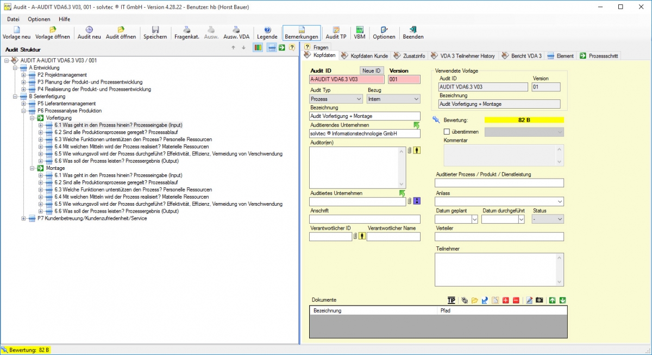Expand the P7 Kundenbetreuung tree node
The width and height of the screenshot is (652, 355).
click(24, 219)
